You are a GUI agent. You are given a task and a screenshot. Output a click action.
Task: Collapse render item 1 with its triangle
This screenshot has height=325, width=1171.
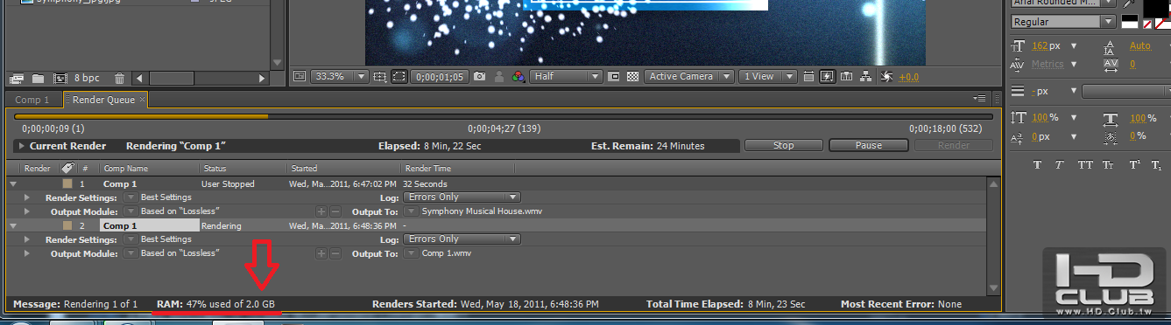(13, 184)
